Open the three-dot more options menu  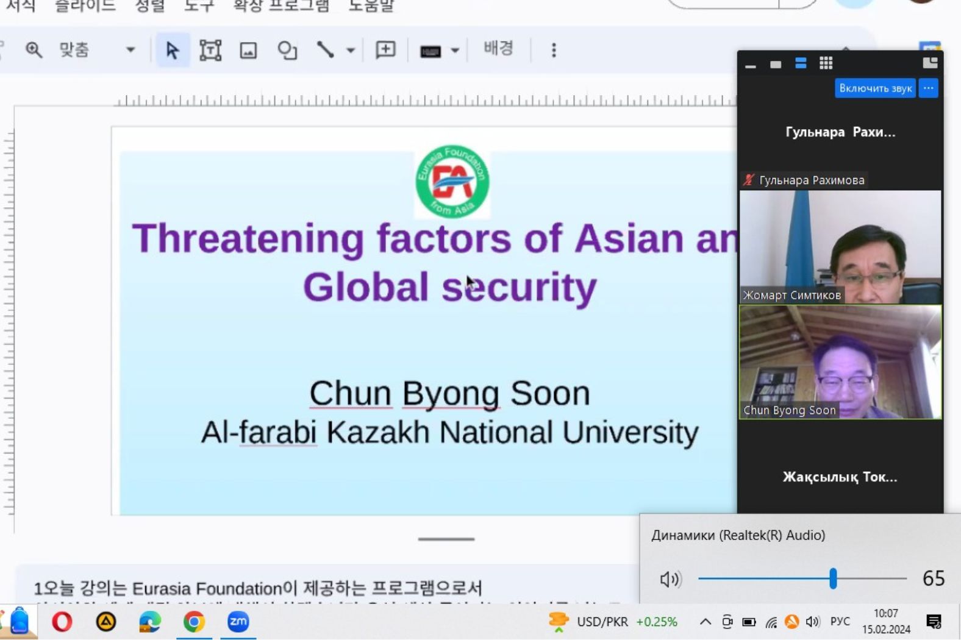(x=554, y=50)
